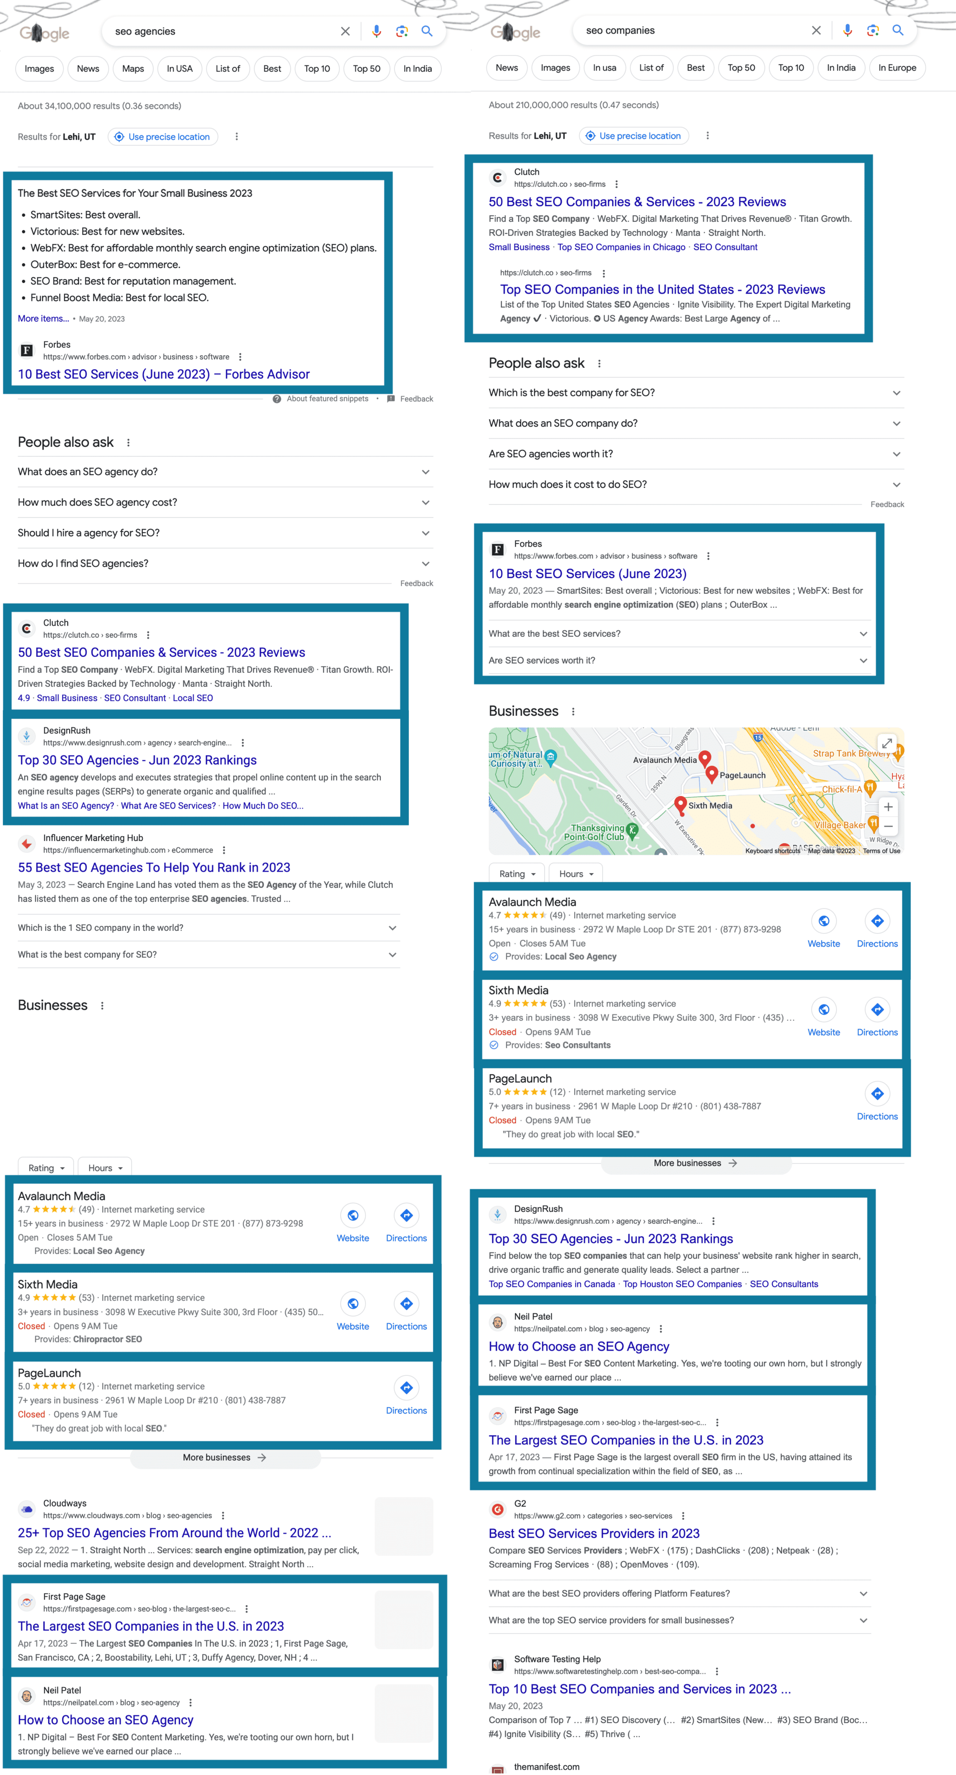Expand 'Which is the best company for SEO?' top right
This screenshot has height=1775, width=956.
[x=696, y=393]
